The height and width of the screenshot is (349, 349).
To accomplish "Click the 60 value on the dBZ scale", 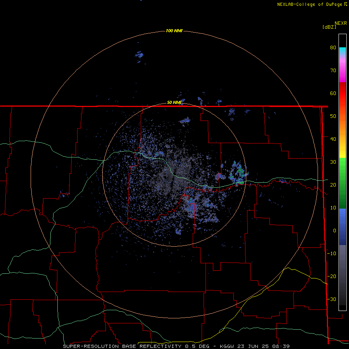I will click(333, 93).
